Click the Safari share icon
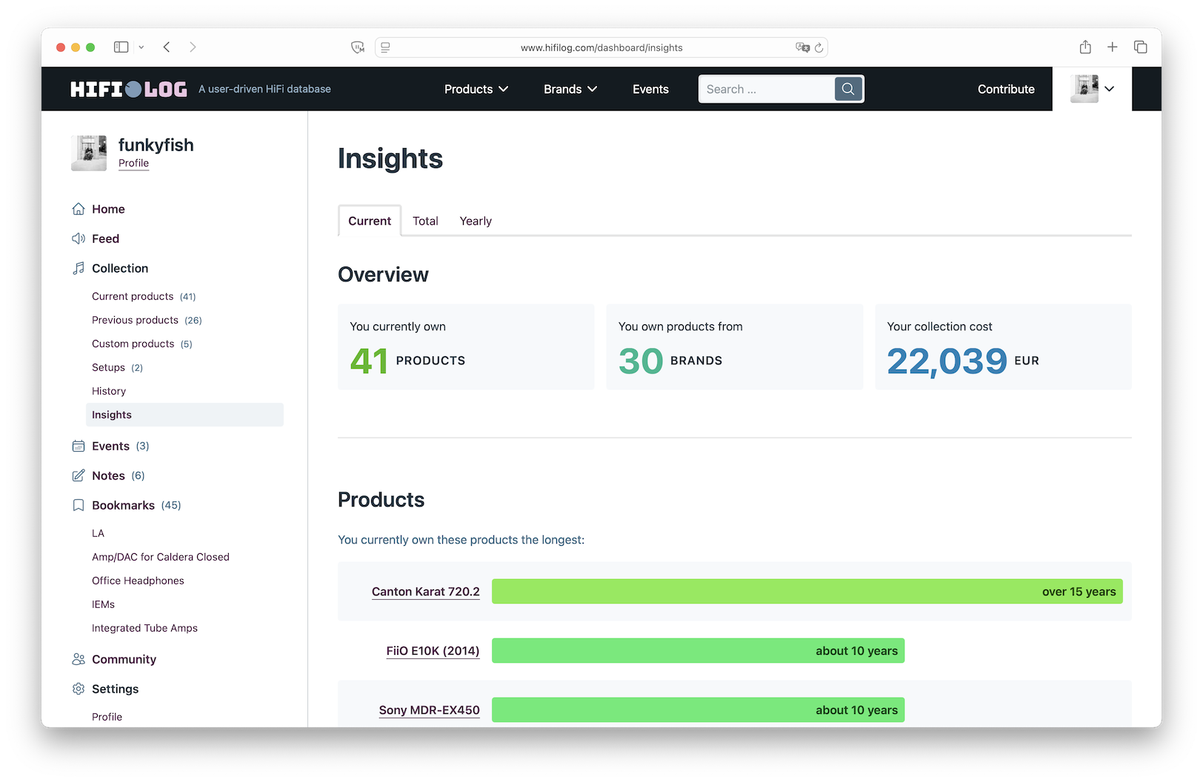Image resolution: width=1203 pixels, height=782 pixels. coord(1085,47)
